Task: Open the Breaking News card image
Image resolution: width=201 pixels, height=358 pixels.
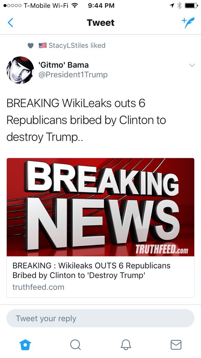Action: pyautogui.click(x=101, y=207)
